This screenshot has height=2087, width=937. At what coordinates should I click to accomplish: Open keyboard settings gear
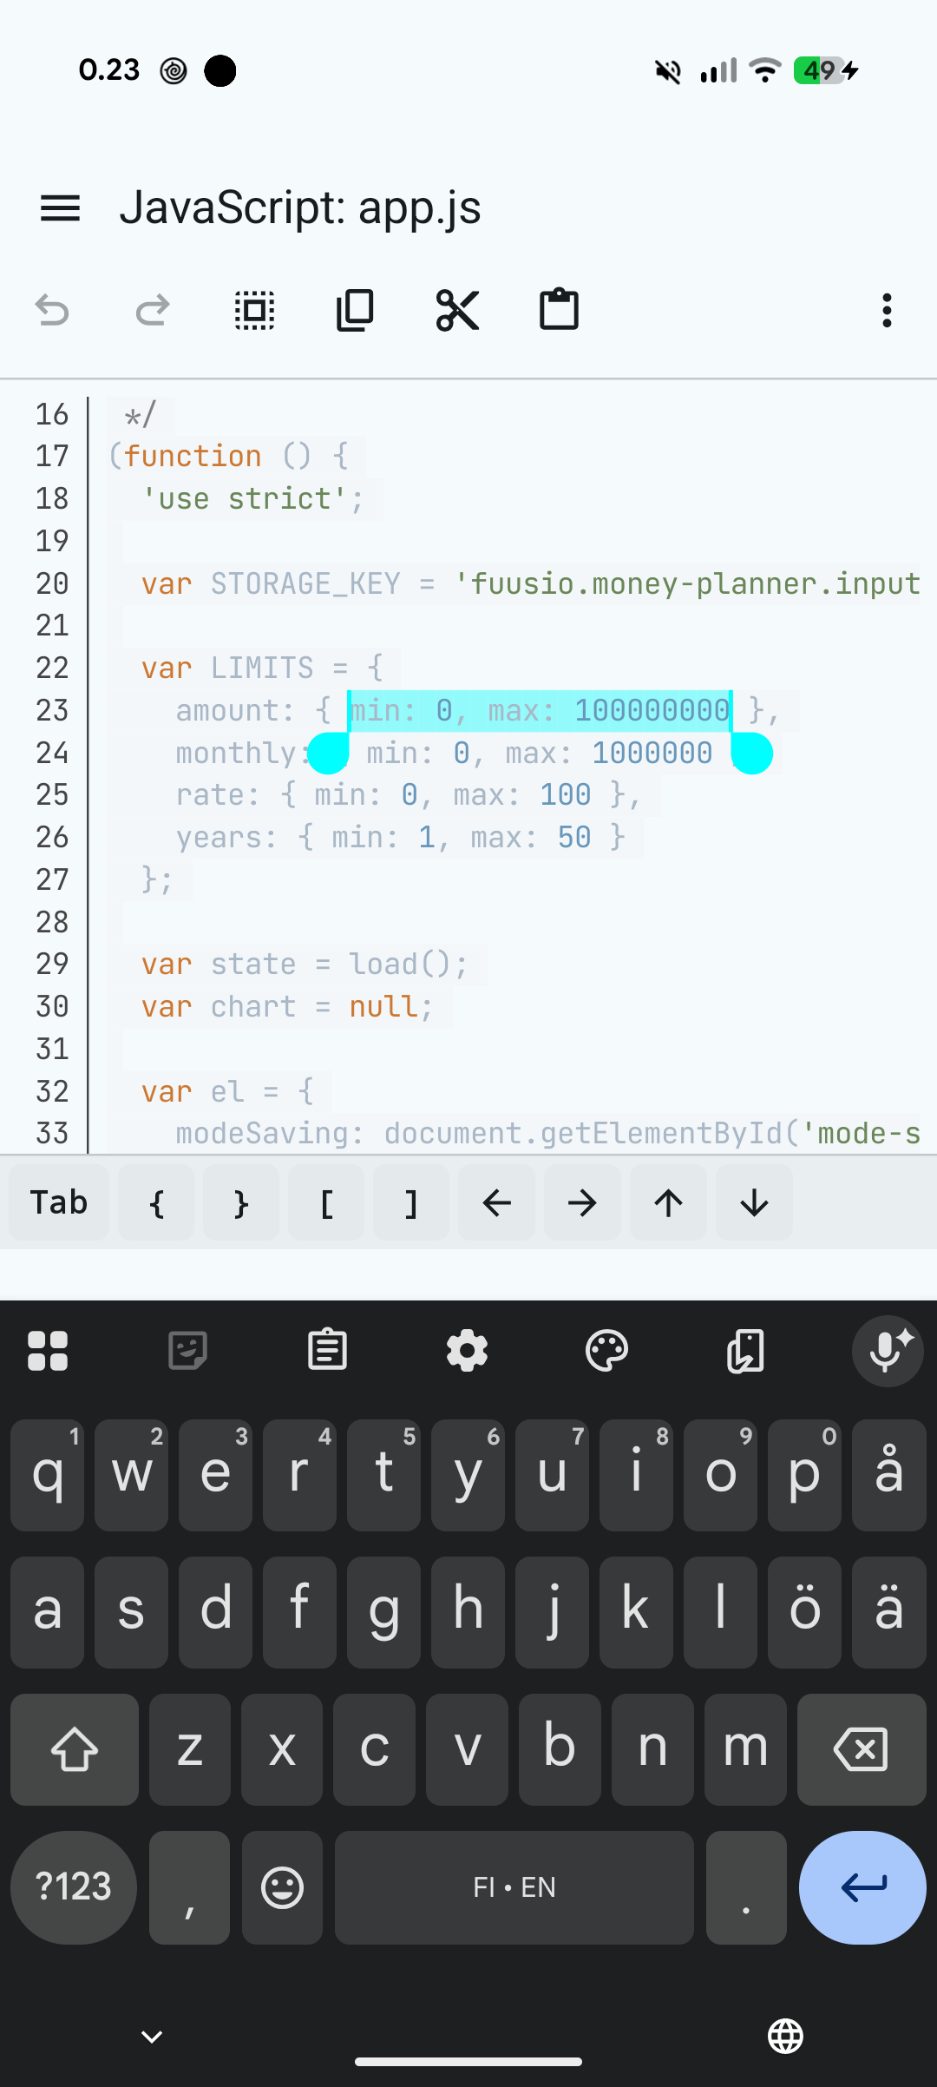click(468, 1351)
